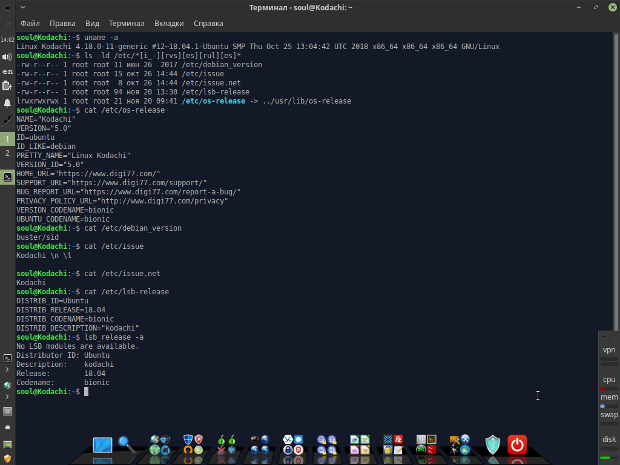This screenshot has width=620, height=465.
Task: Click the terminal vertical scrollbar
Action: [x=616, y=182]
